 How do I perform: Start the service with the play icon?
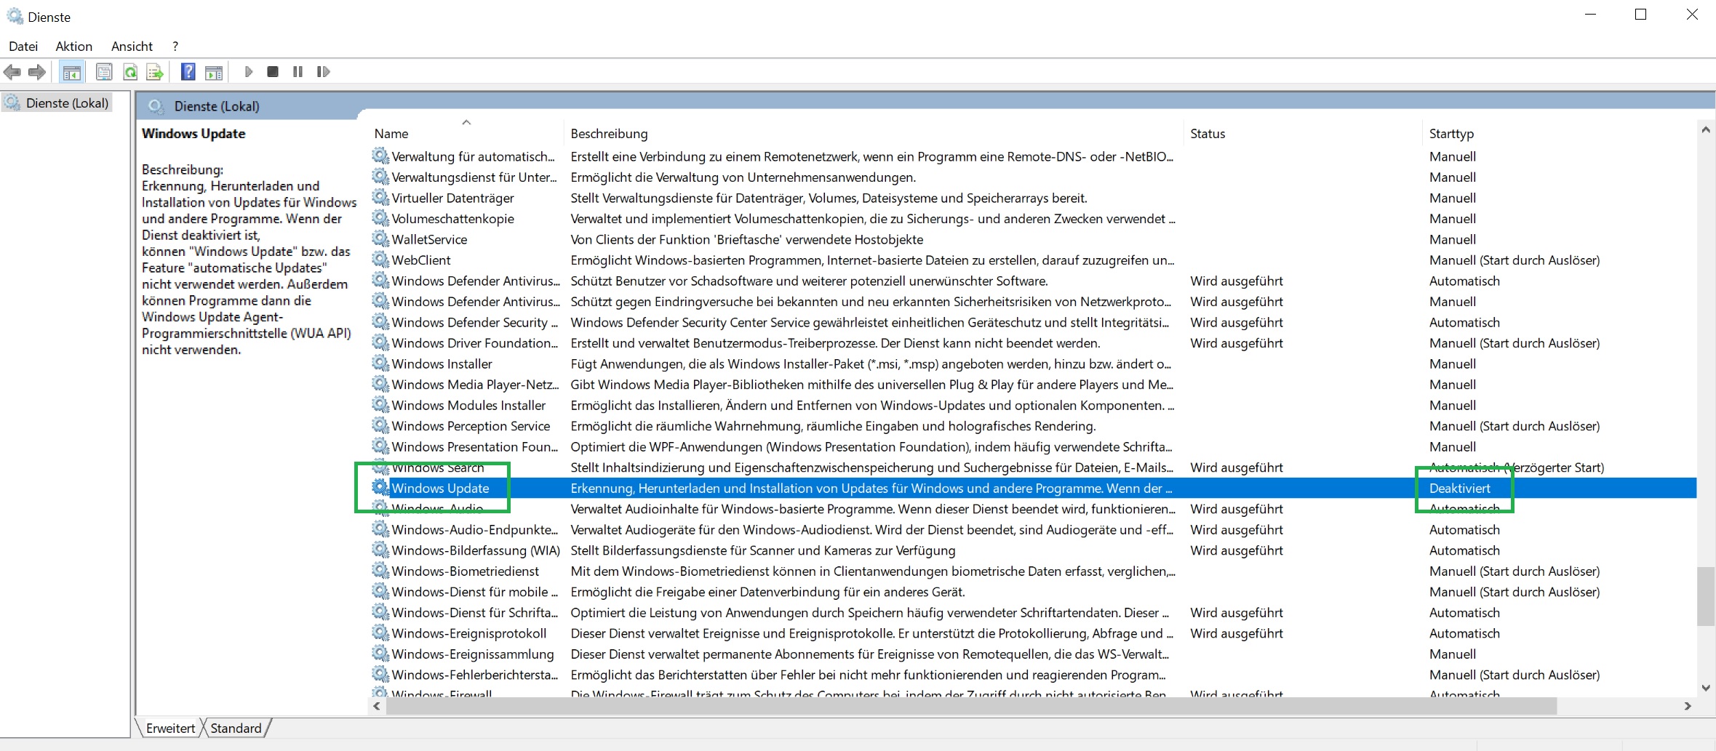click(249, 71)
